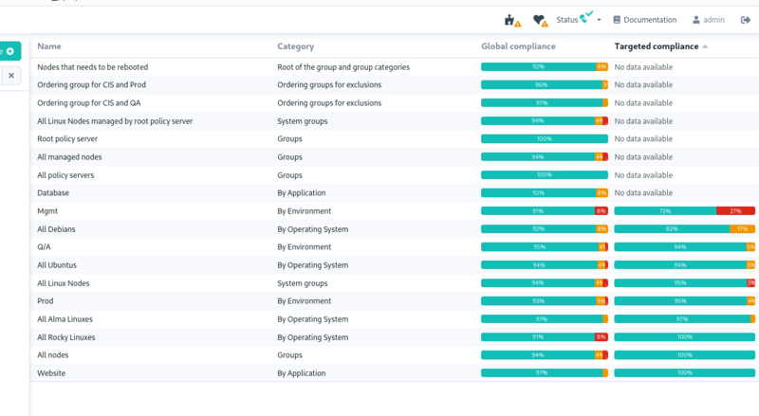Viewport: 759px width, 416px height.
Task: Click System groups category in All Linux Nodes row
Action: click(302, 283)
